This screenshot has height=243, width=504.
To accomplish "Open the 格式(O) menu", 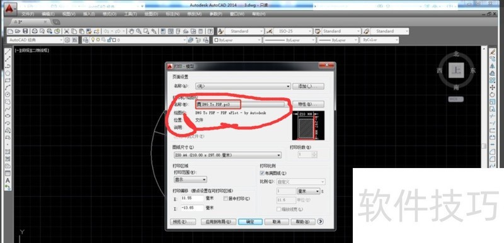I will pos(110,14).
